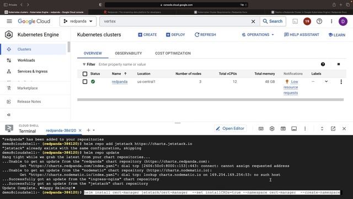Sort clusters by Name column

tap(119, 74)
